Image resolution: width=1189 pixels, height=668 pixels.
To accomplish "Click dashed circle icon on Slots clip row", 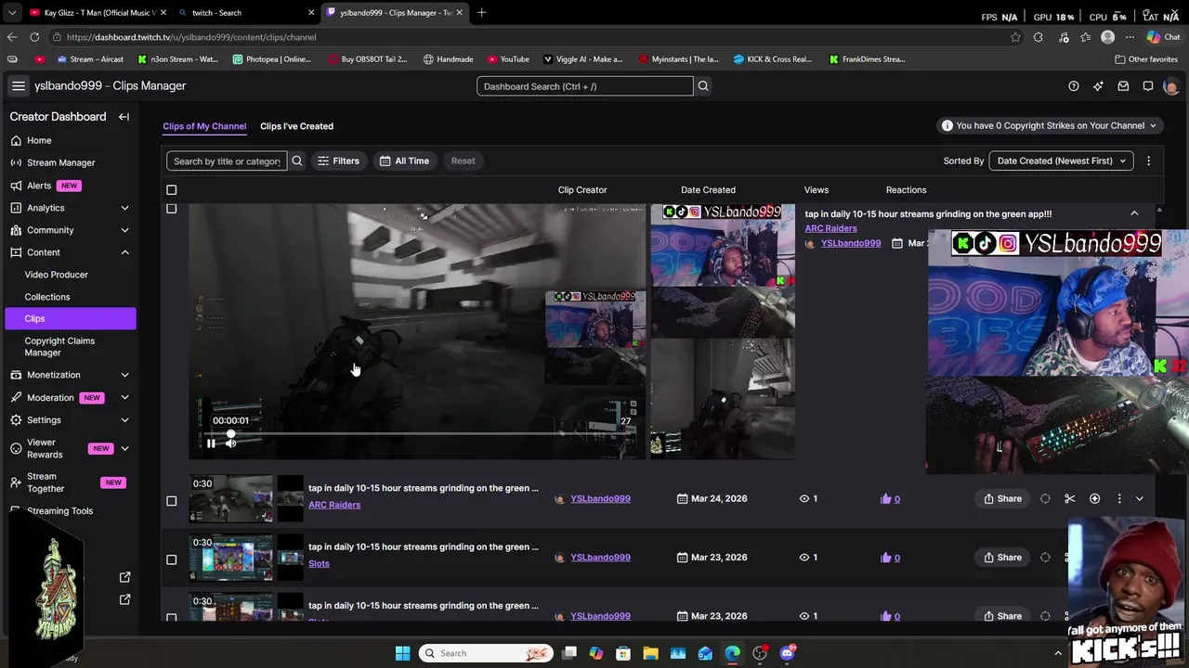I will (1046, 558).
